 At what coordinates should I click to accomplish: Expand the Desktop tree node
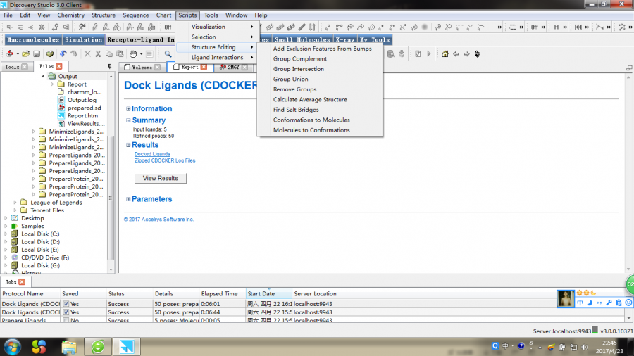(x=6, y=218)
